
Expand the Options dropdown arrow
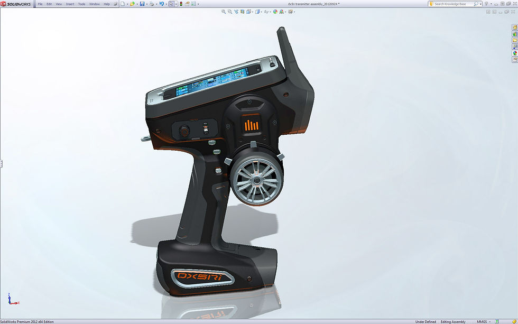198,4
